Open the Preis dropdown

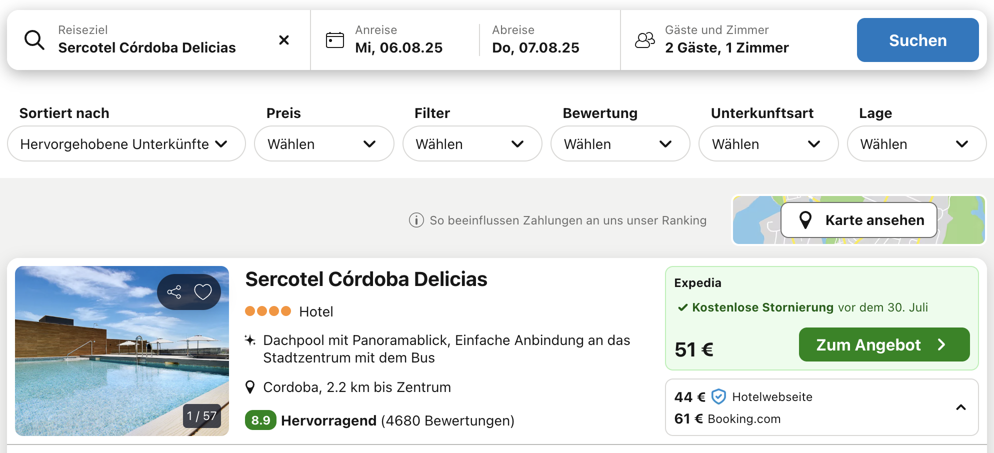[324, 143]
